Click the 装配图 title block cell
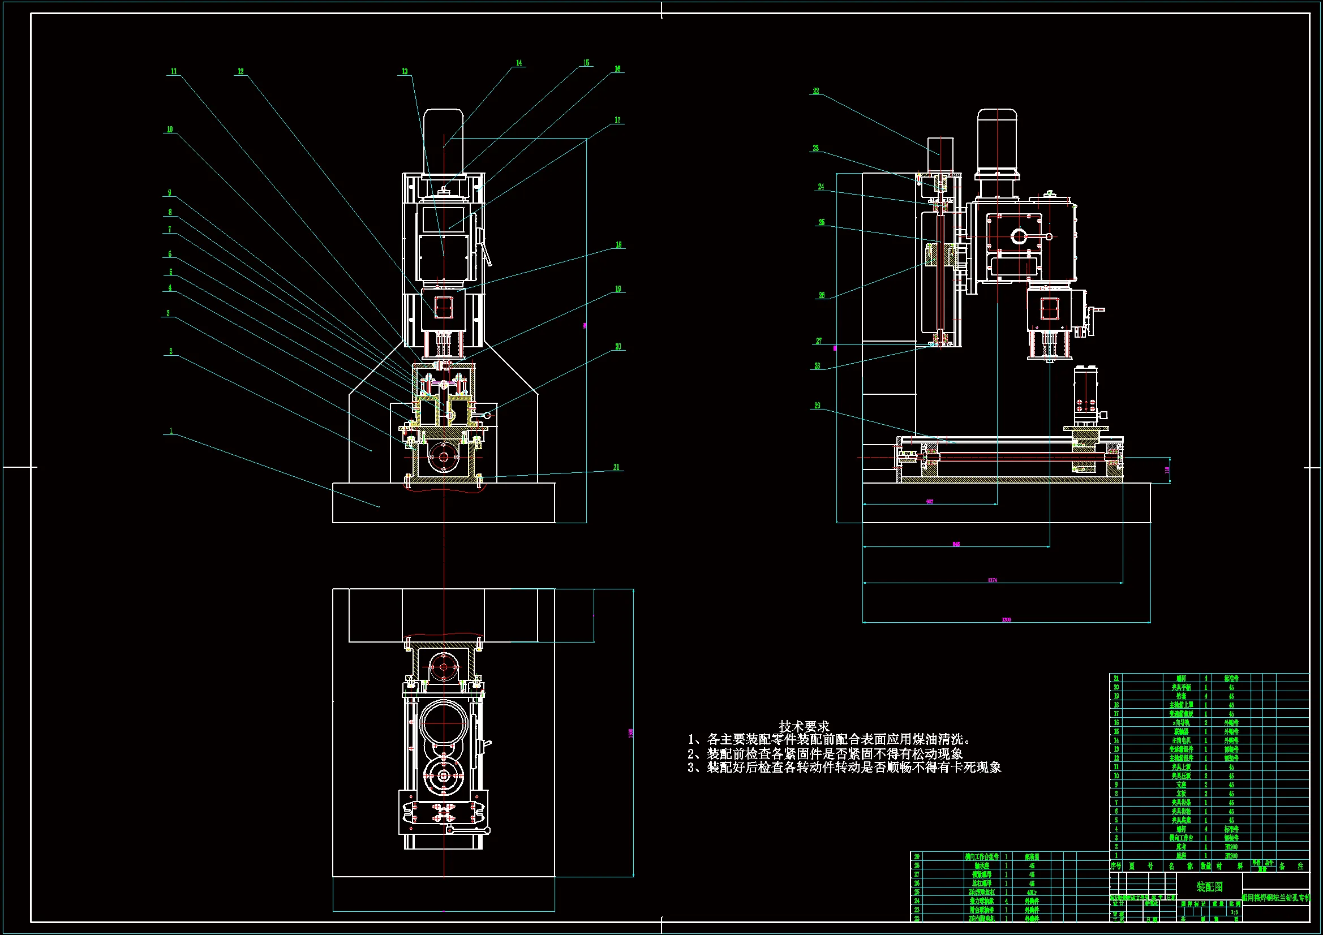Viewport: 1323px width, 935px height. (1209, 886)
